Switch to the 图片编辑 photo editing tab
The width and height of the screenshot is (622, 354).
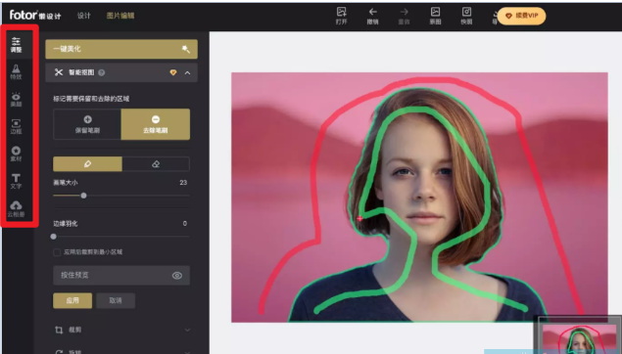coord(120,16)
